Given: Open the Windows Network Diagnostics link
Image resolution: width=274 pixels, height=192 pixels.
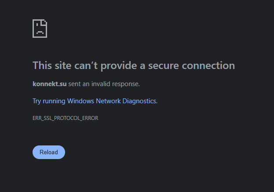Looking at the screenshot, I should click(95, 101).
